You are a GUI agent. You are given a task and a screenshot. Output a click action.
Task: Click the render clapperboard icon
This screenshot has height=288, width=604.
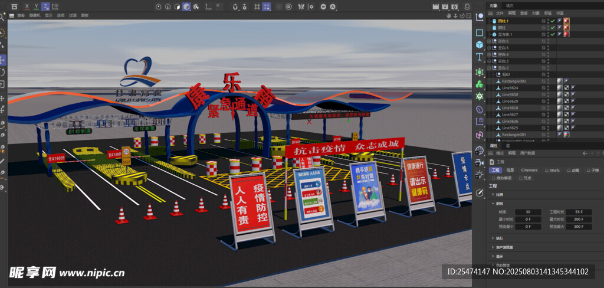(436, 6)
